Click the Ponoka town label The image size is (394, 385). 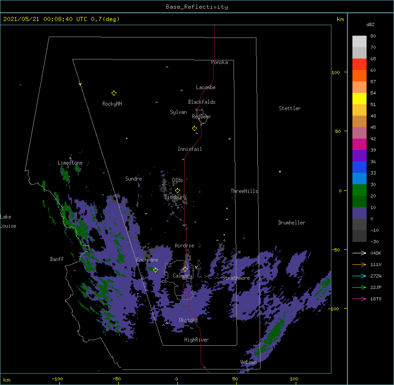[219, 62]
